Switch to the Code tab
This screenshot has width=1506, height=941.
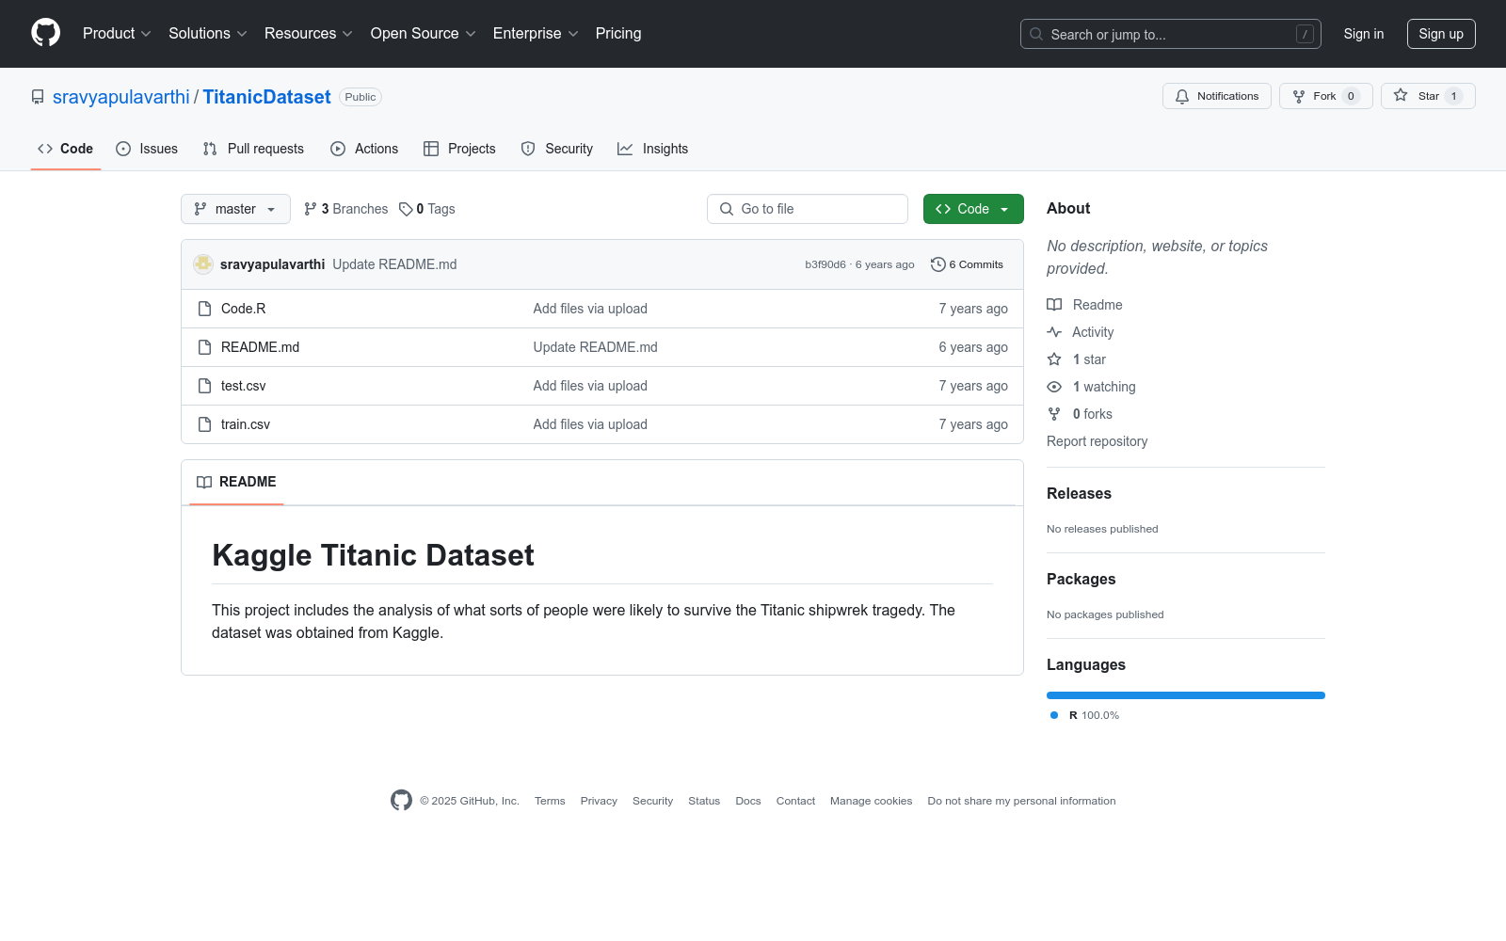66,149
